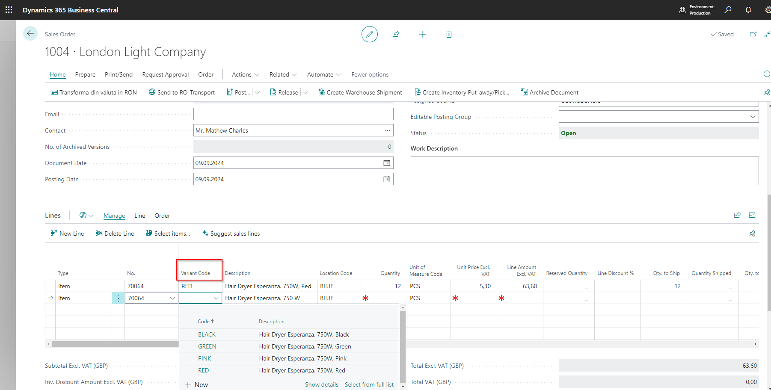Click the lines horizontal scrollbar
Viewport: 771px width, 390px height.
point(116,344)
